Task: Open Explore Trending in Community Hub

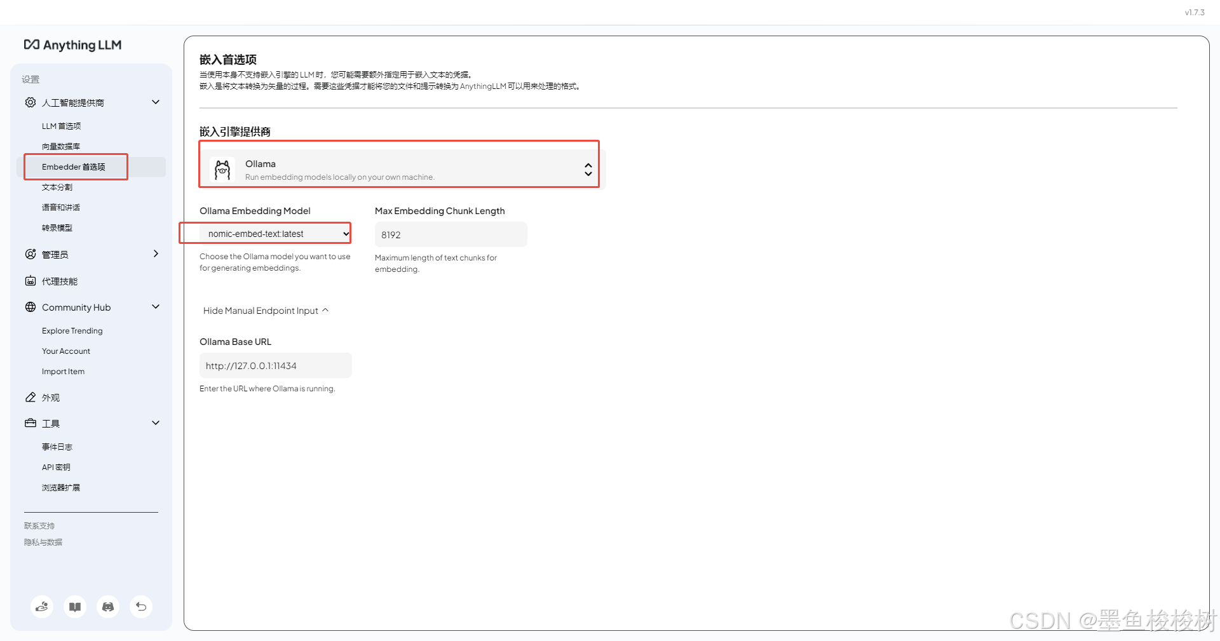Action: (x=72, y=331)
